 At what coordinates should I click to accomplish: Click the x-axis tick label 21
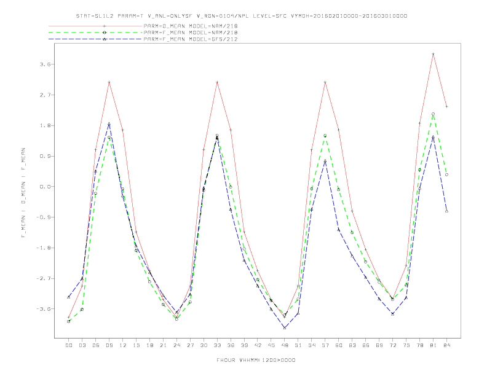coord(163,345)
